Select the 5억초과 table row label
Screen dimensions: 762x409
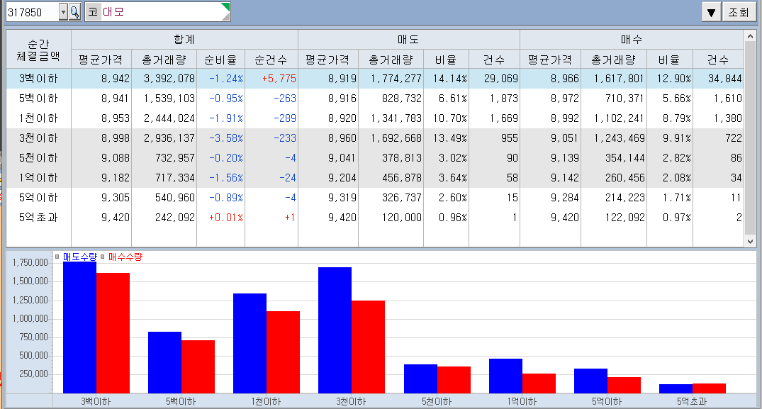[38, 218]
